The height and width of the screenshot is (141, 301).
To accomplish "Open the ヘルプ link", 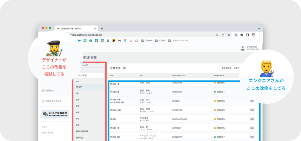I will [44, 127].
